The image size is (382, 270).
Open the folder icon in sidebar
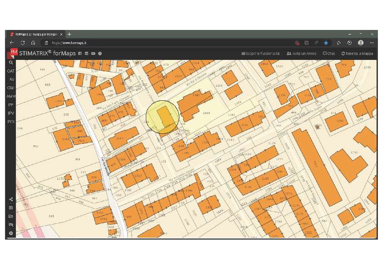point(11,216)
